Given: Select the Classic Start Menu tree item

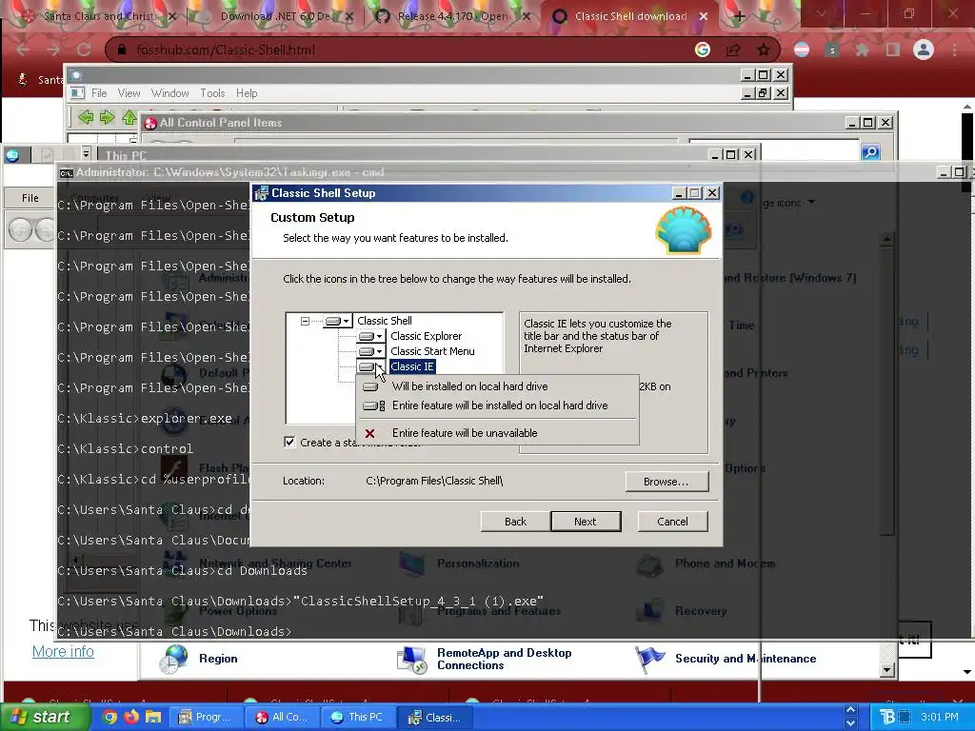Looking at the screenshot, I should tap(432, 351).
